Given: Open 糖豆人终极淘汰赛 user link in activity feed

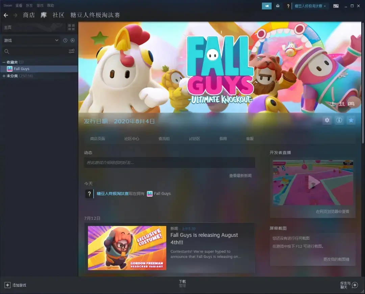Looking at the screenshot, I should pyautogui.click(x=113, y=194).
